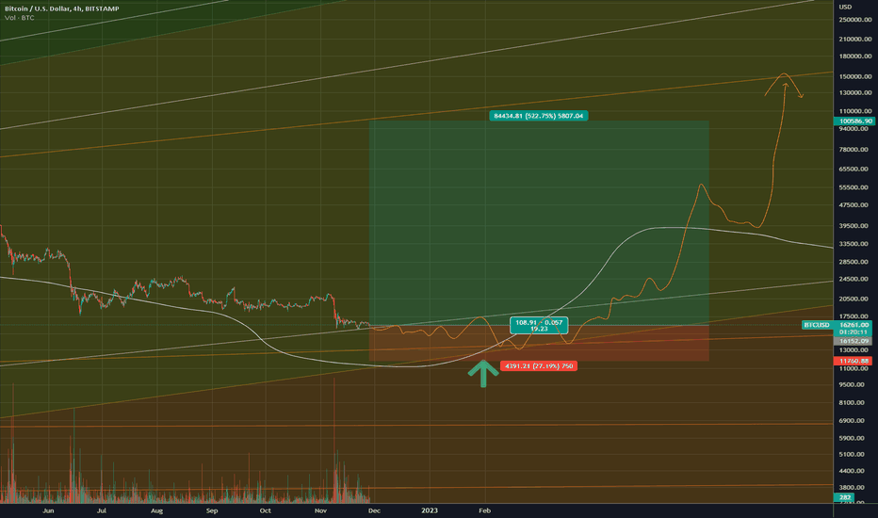
Task: Click the 33500.00 price axis label
Action: pos(855,244)
